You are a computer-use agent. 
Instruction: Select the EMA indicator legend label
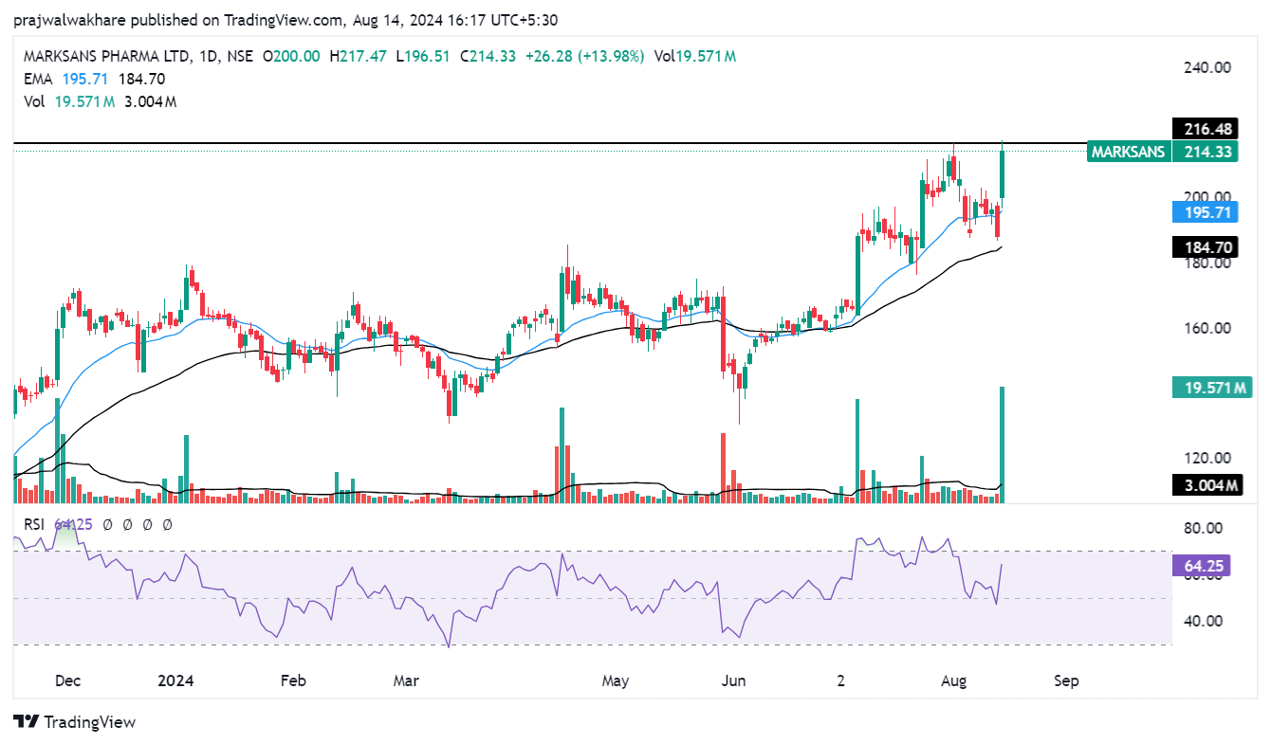pos(38,79)
